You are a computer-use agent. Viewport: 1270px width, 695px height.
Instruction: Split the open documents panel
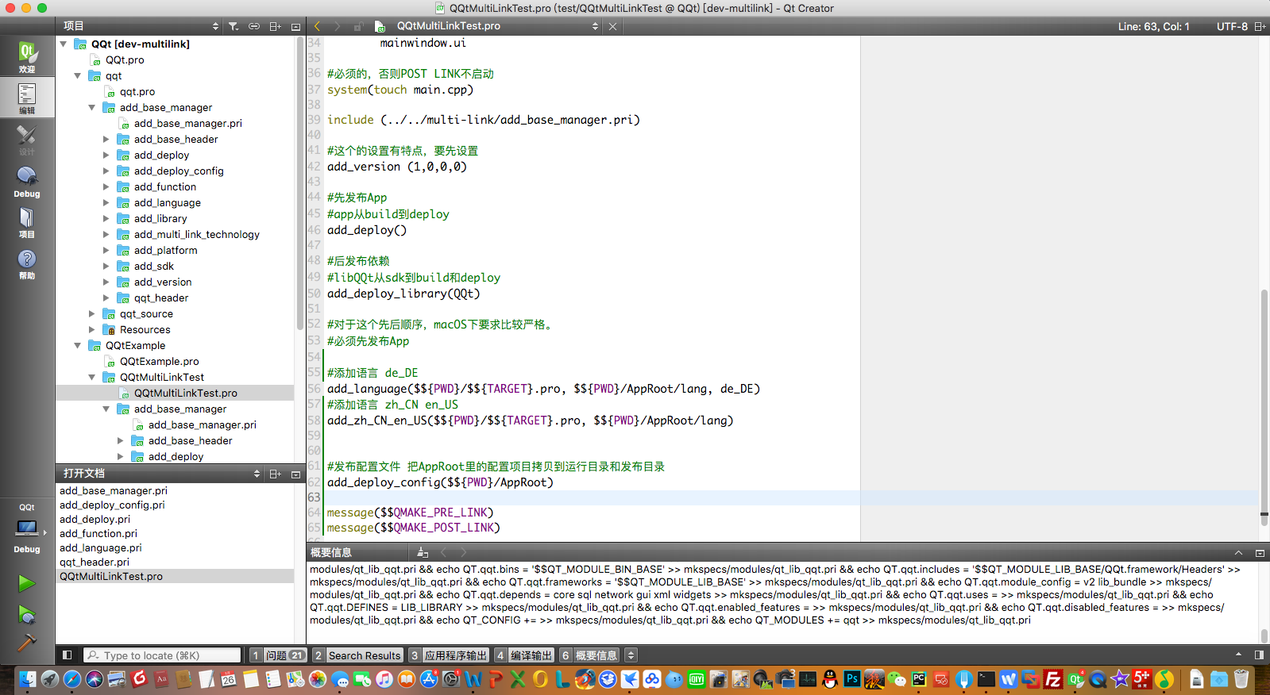click(x=276, y=474)
